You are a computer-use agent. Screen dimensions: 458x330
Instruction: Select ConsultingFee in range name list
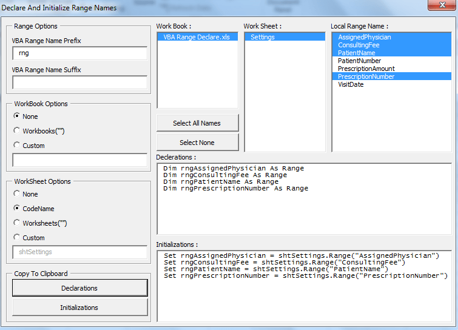click(392, 45)
